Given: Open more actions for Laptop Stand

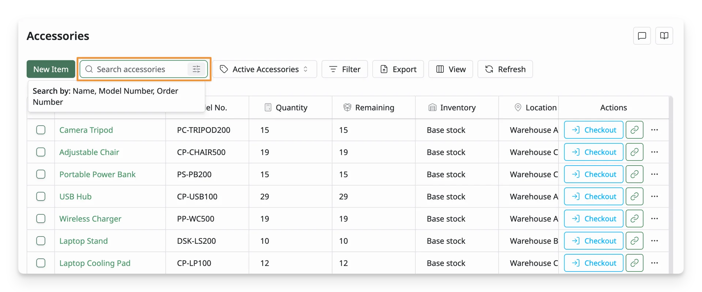Looking at the screenshot, I should [x=654, y=241].
